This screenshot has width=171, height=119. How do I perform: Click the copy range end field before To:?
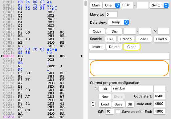tap(145, 31)
